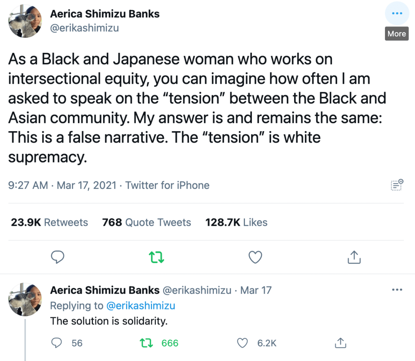
Task: Share the reply tweet
Action: [340, 343]
